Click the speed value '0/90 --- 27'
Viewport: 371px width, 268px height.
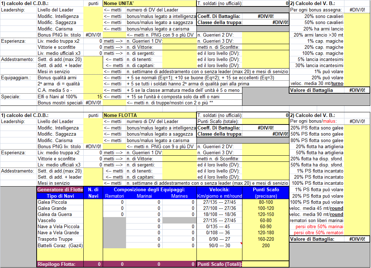click(x=219, y=239)
